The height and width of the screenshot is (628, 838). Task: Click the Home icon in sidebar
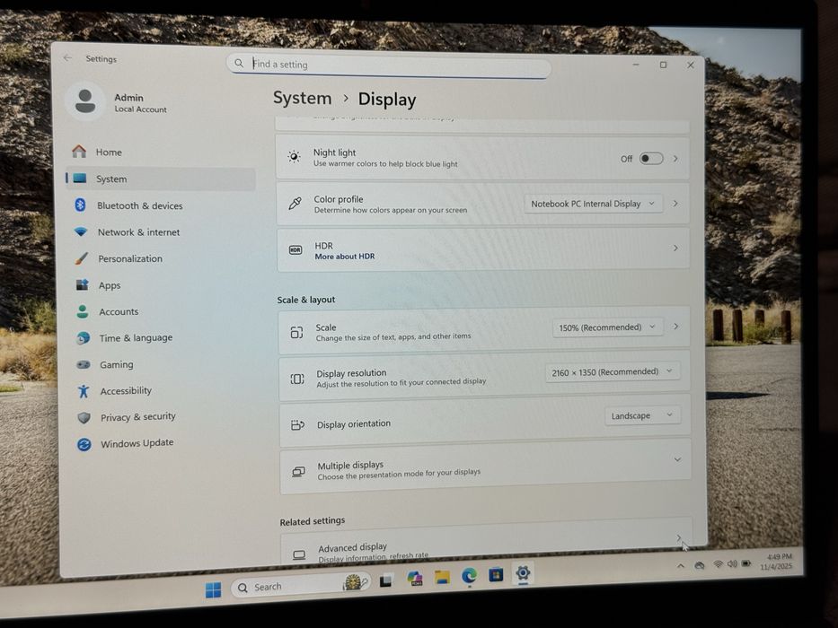tap(79, 152)
